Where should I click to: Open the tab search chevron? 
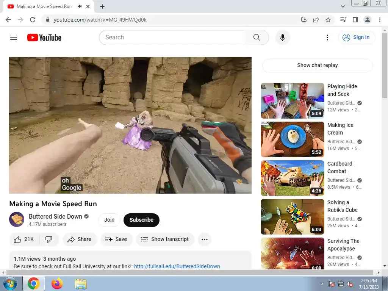[343, 6]
